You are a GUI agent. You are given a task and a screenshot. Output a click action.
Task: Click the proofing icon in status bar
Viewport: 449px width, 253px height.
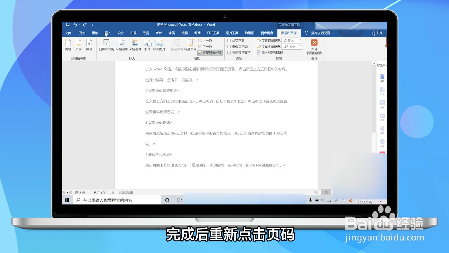pyautogui.click(x=112, y=192)
